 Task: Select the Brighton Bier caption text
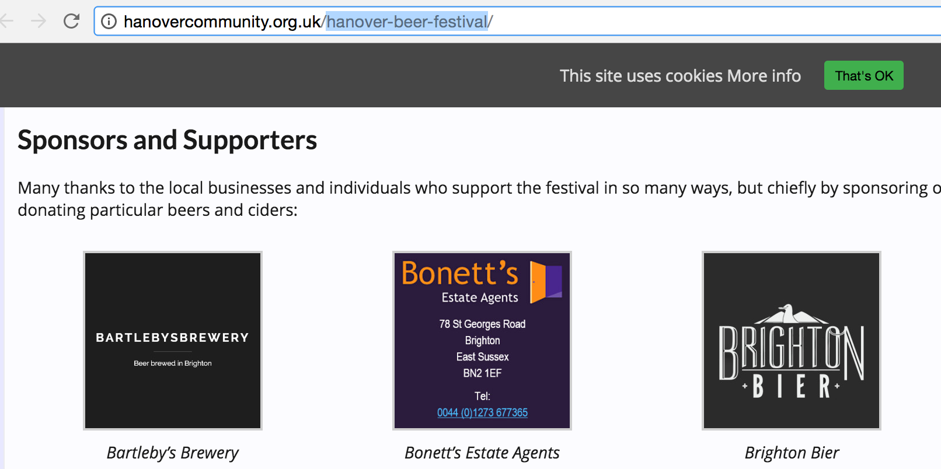(792, 453)
